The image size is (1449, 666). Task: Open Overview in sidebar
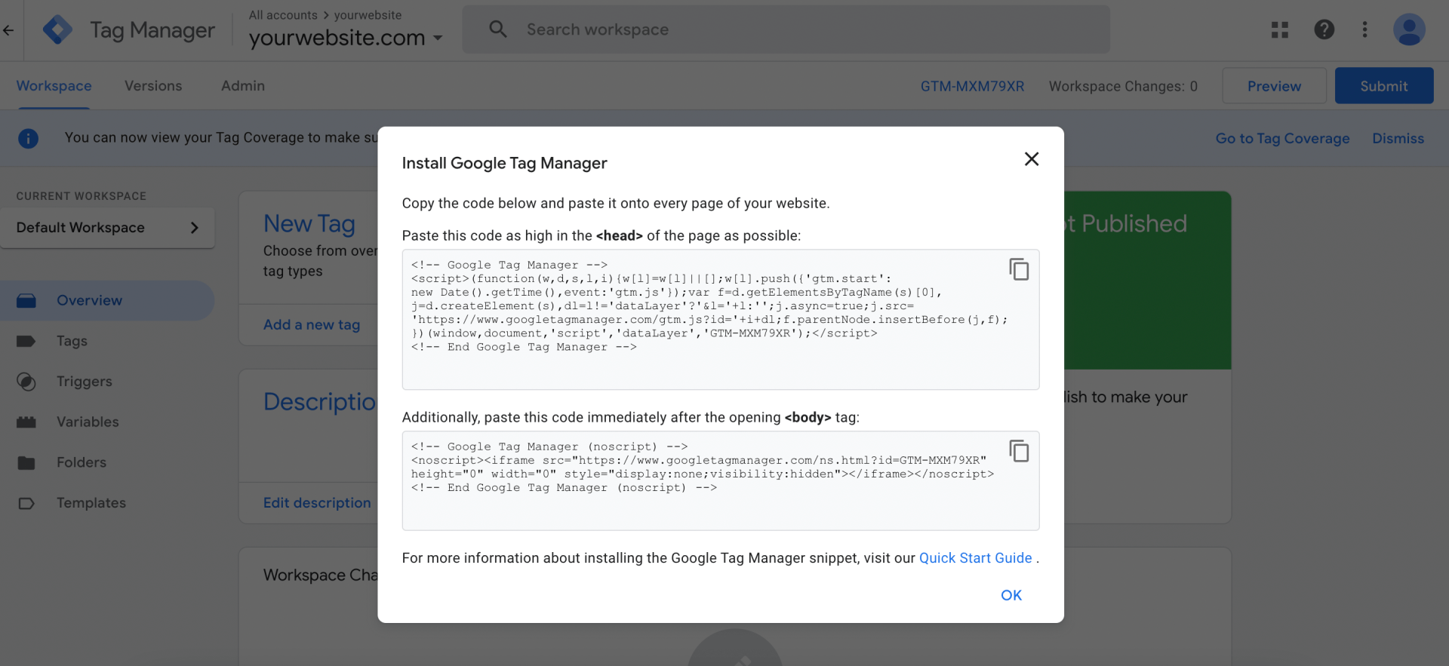107,301
